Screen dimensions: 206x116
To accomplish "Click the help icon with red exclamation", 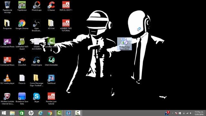I will [167, 113].
